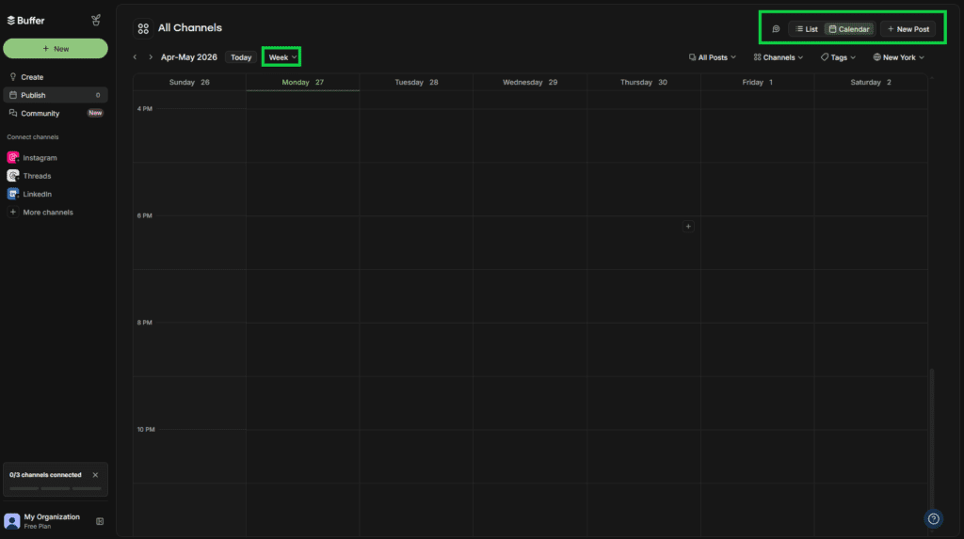The image size is (964, 539).
Task: Select the Sunday 26 column header
Action: click(189, 83)
